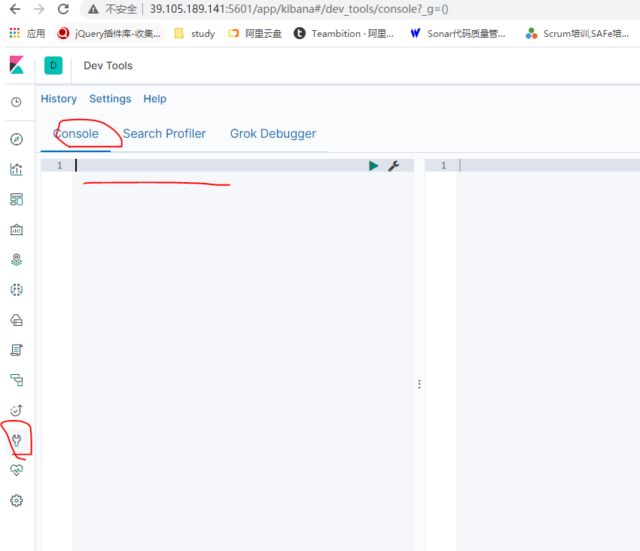The width and height of the screenshot is (640, 551).
Task: Open Settings menu item
Action: pos(110,99)
